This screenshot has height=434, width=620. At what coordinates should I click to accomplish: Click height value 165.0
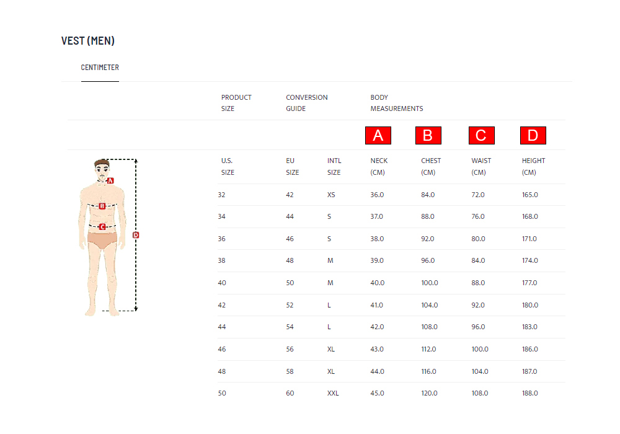[530, 195]
